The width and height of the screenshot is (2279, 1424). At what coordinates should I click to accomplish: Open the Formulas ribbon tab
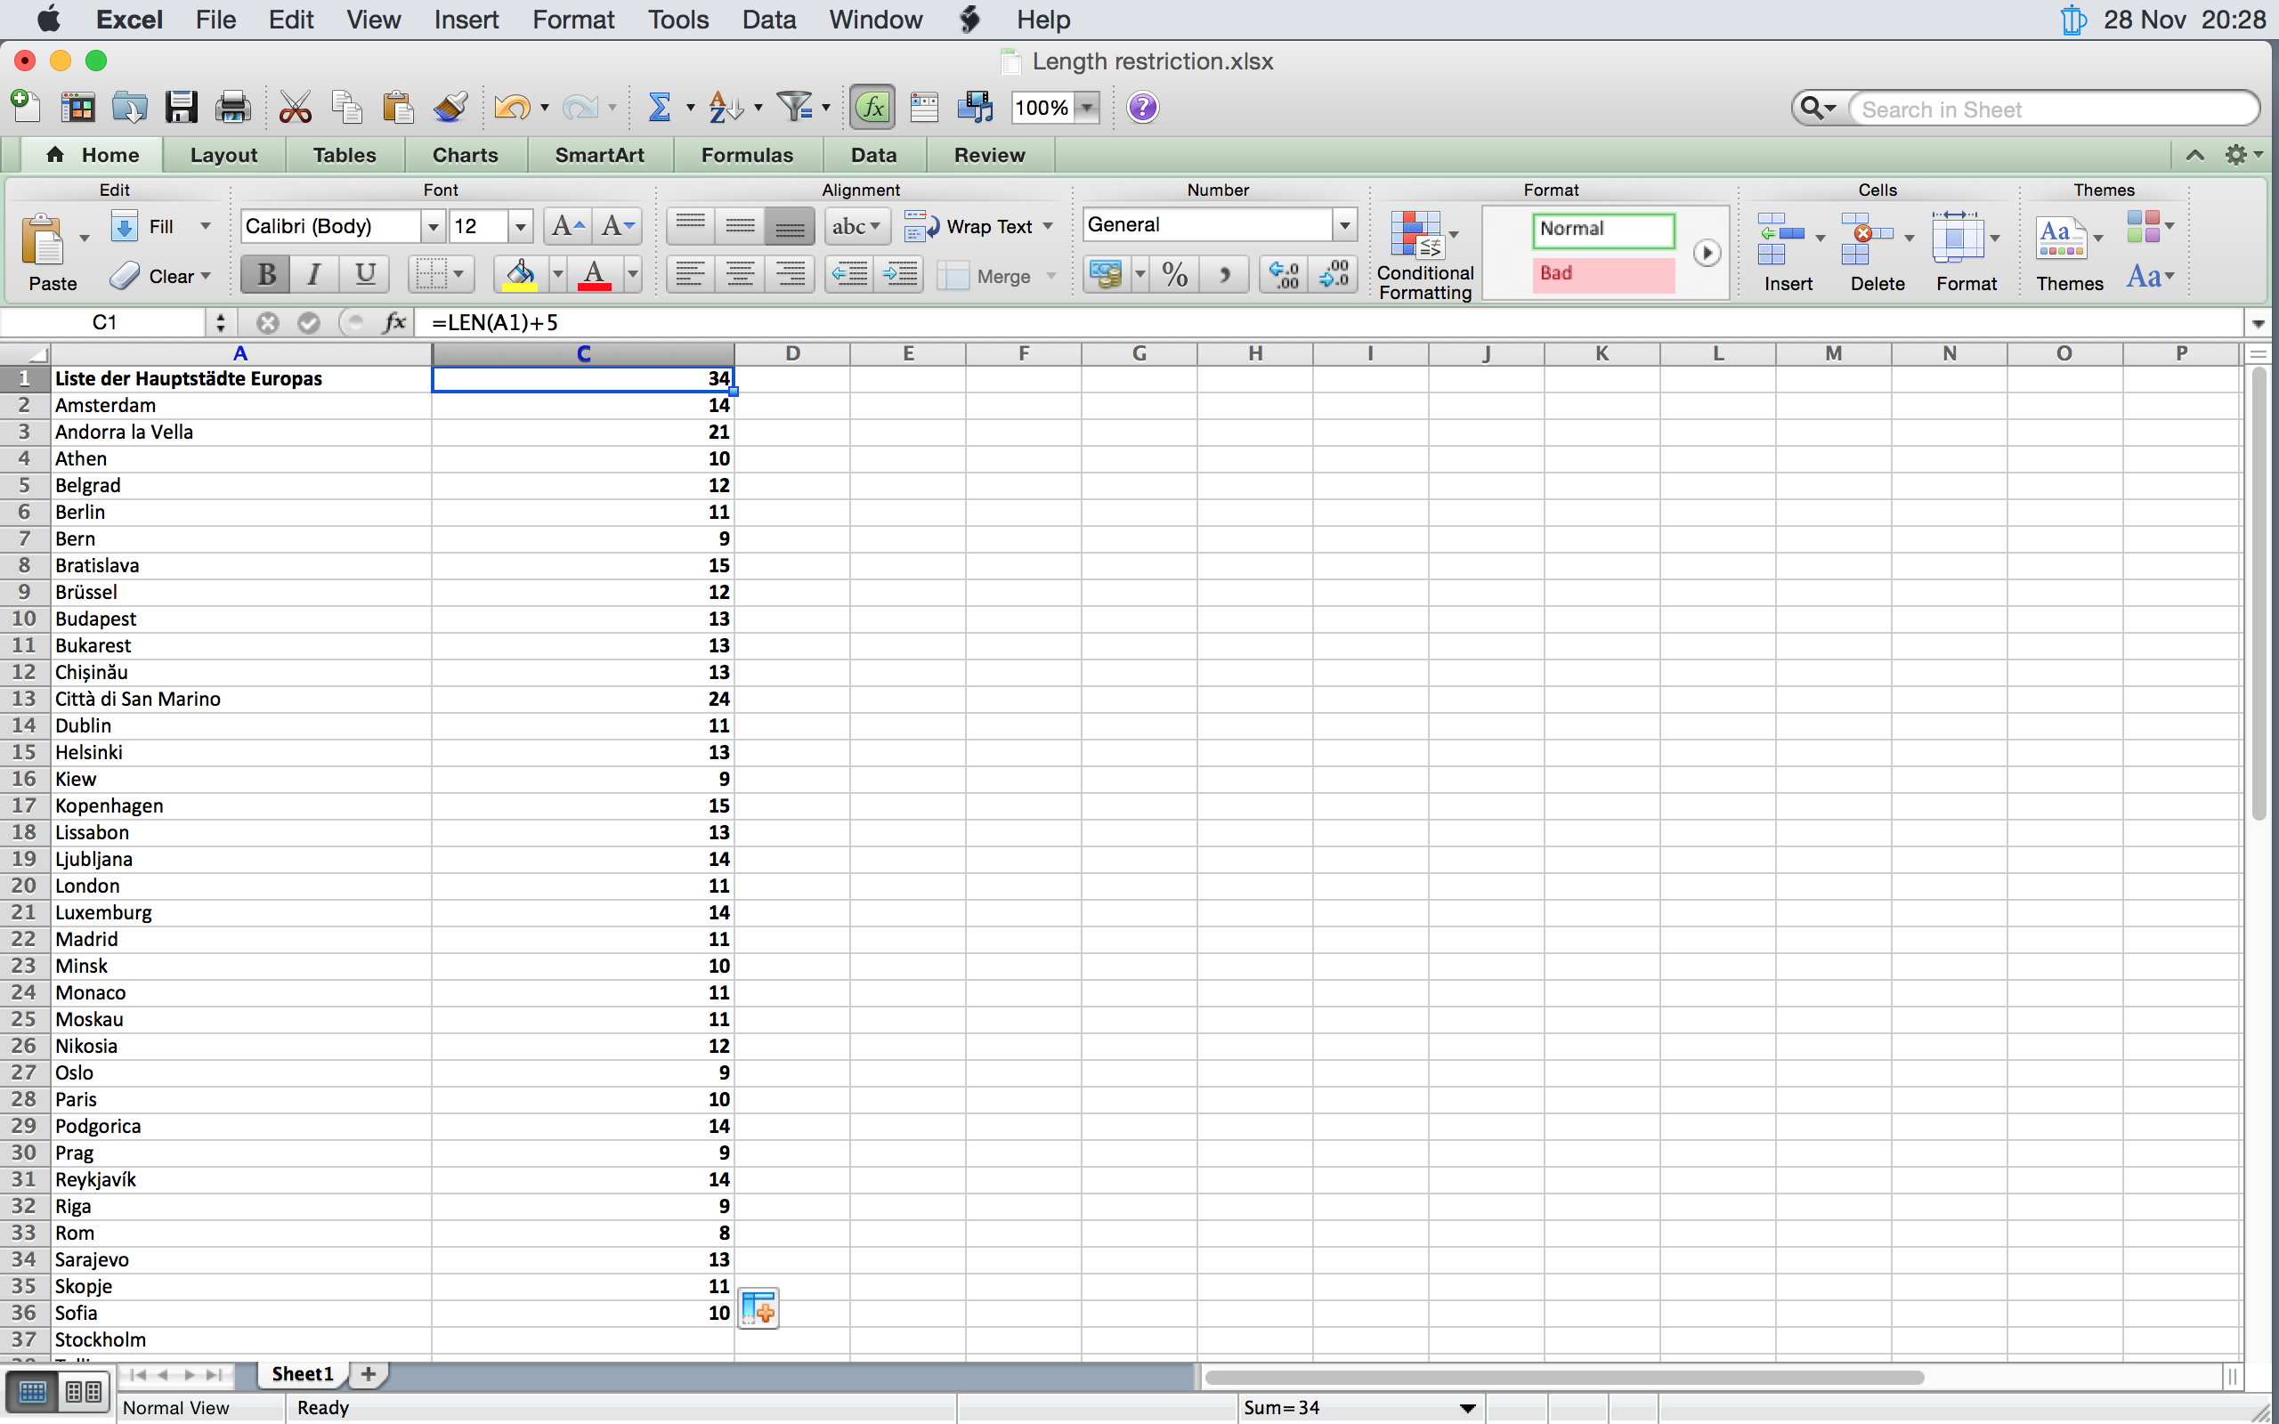747,155
